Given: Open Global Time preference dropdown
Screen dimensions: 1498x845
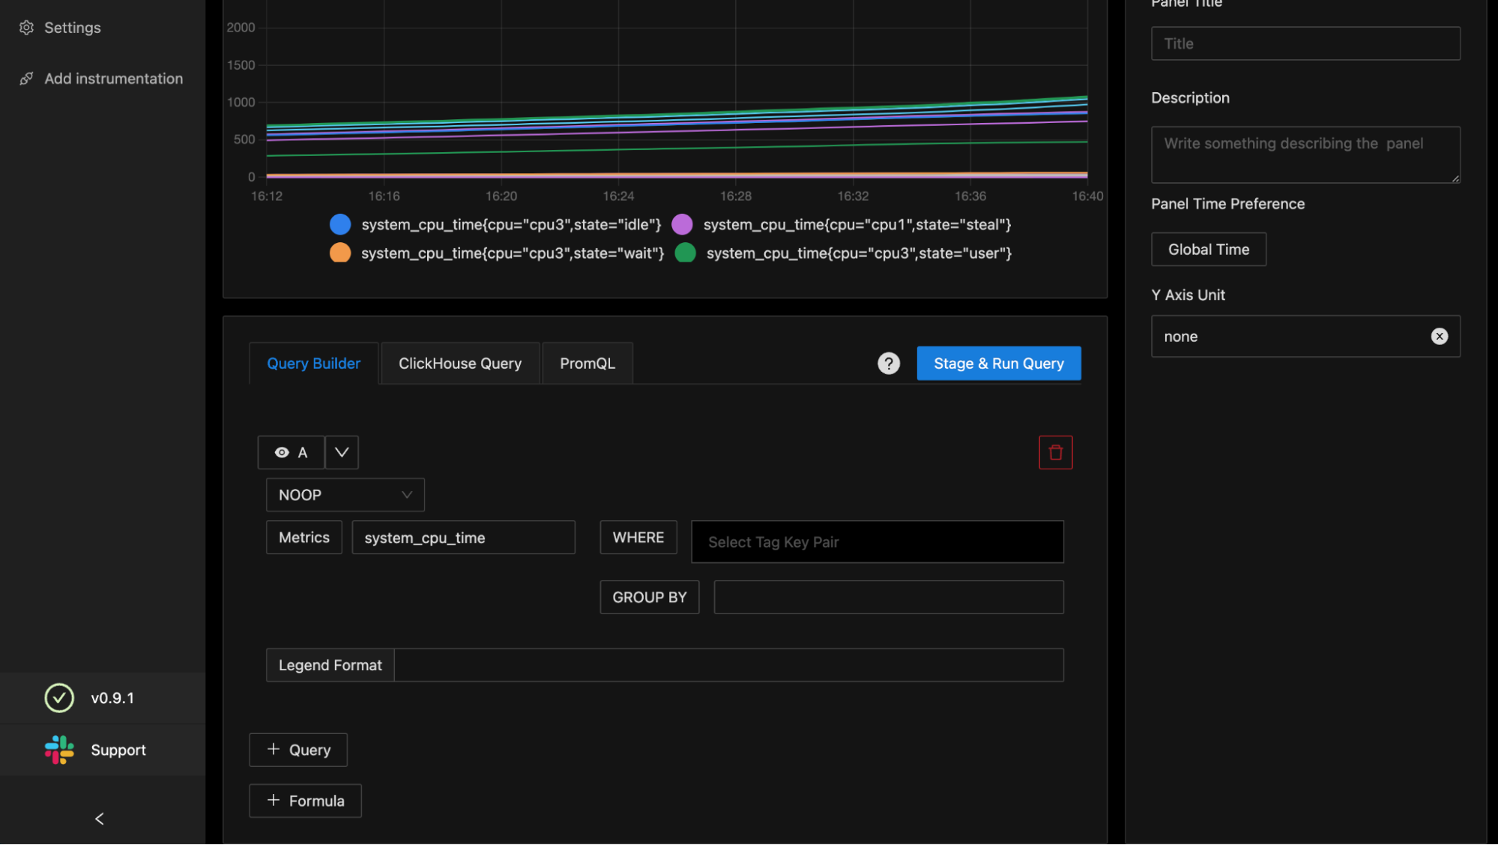Looking at the screenshot, I should coord(1209,250).
